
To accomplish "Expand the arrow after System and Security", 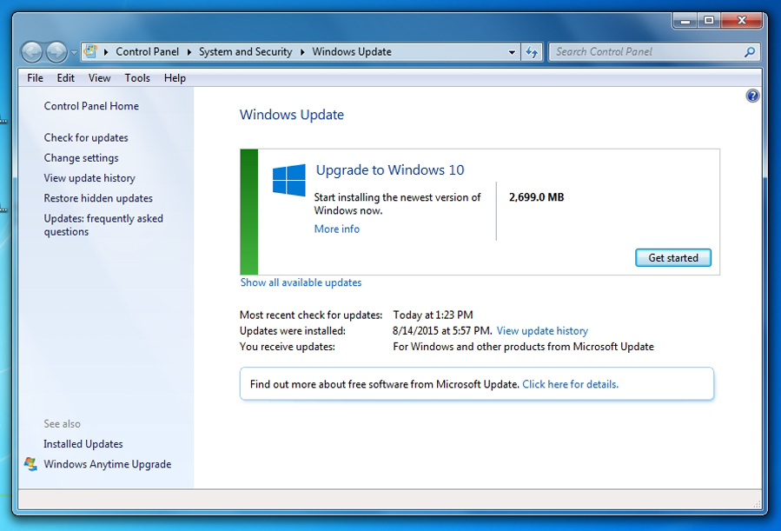I will (301, 52).
